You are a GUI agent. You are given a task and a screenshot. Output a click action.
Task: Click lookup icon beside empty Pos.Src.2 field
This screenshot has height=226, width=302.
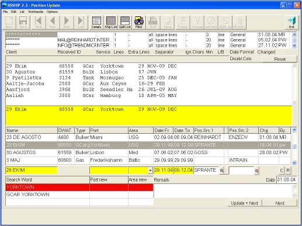[x=256, y=171]
